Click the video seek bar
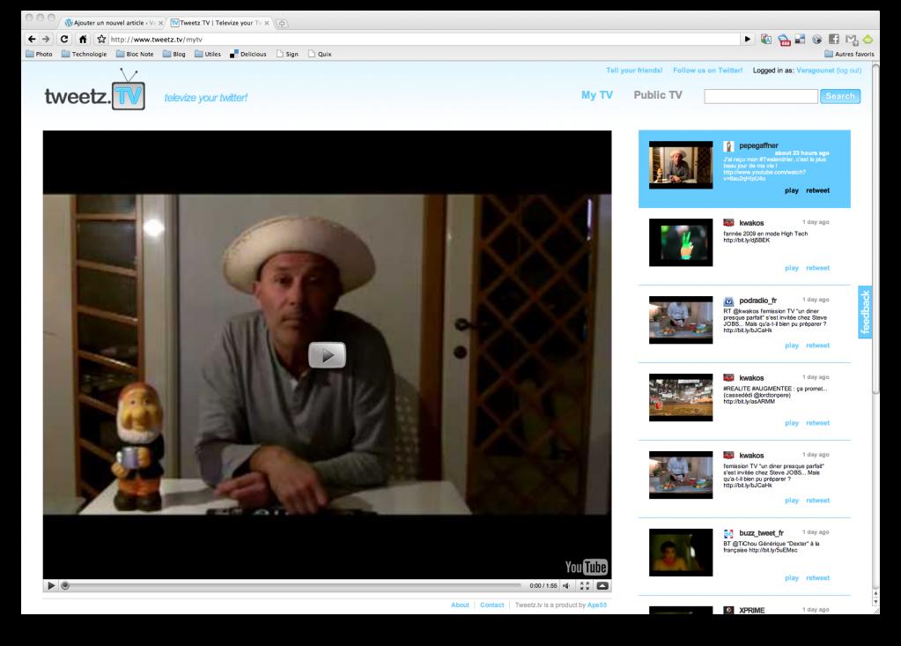The width and height of the screenshot is (901, 646). click(x=293, y=586)
